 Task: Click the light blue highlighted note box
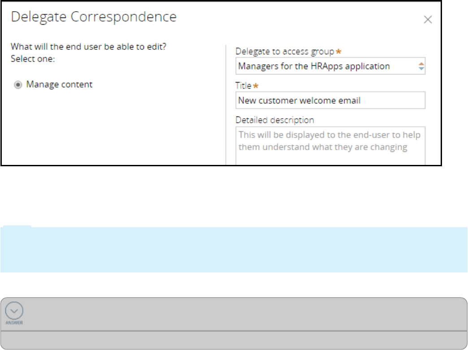(233, 250)
